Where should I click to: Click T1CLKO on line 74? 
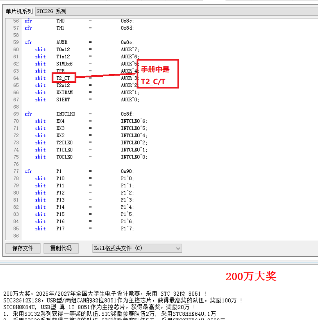65,150
